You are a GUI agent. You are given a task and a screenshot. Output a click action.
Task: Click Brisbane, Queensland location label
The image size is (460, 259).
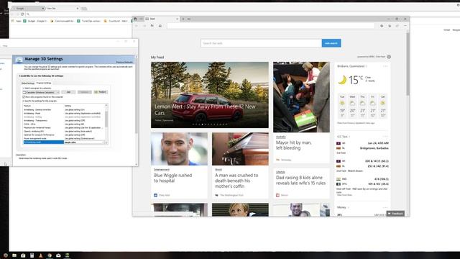351,66
